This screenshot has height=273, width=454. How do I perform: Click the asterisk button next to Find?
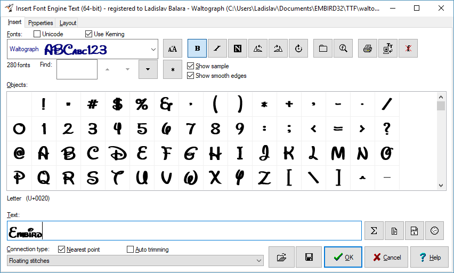[x=173, y=69]
